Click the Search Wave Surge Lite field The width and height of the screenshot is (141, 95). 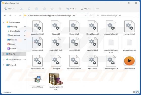point(117,15)
